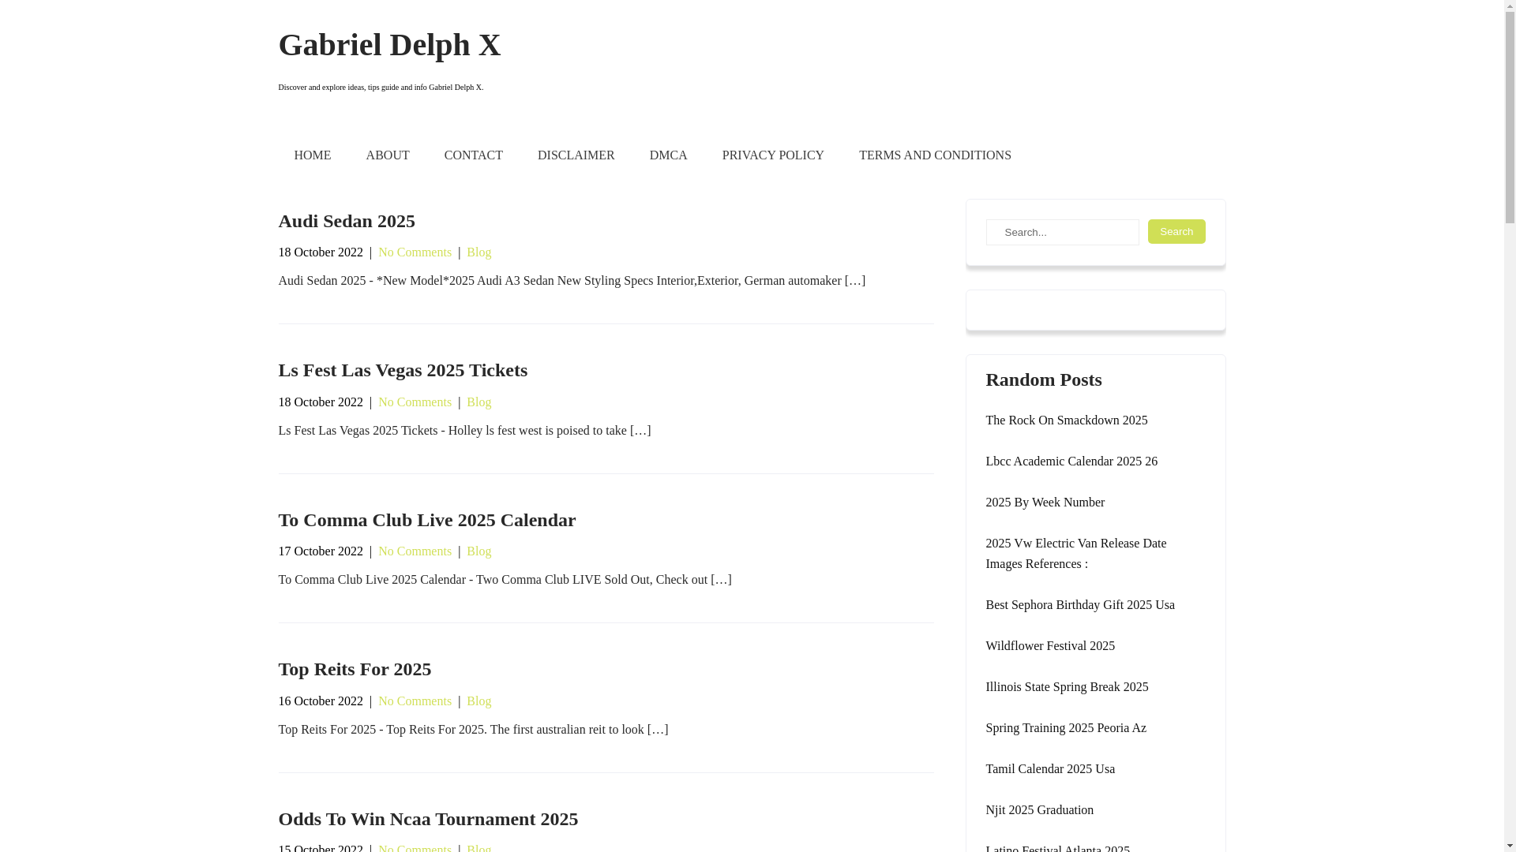Image resolution: width=1516 pixels, height=852 pixels.
Task: Click the Random Posts heading
Action: (1044, 379)
